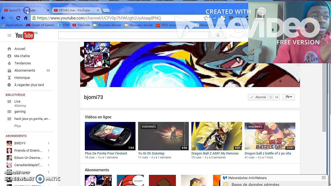
Task: Open the Applications bookmark
Action: coord(12,25)
